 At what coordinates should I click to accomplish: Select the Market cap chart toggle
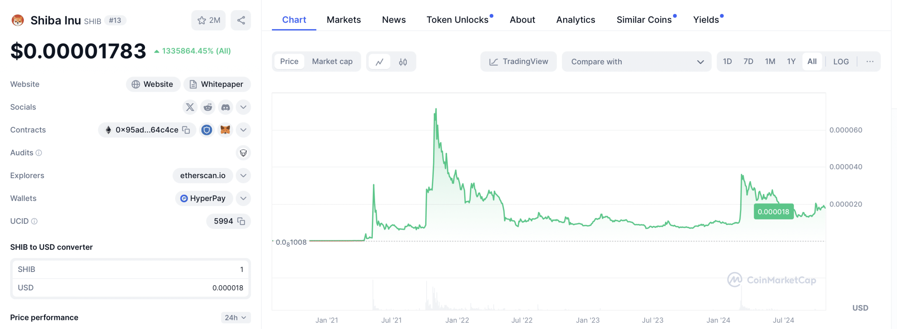[332, 62]
